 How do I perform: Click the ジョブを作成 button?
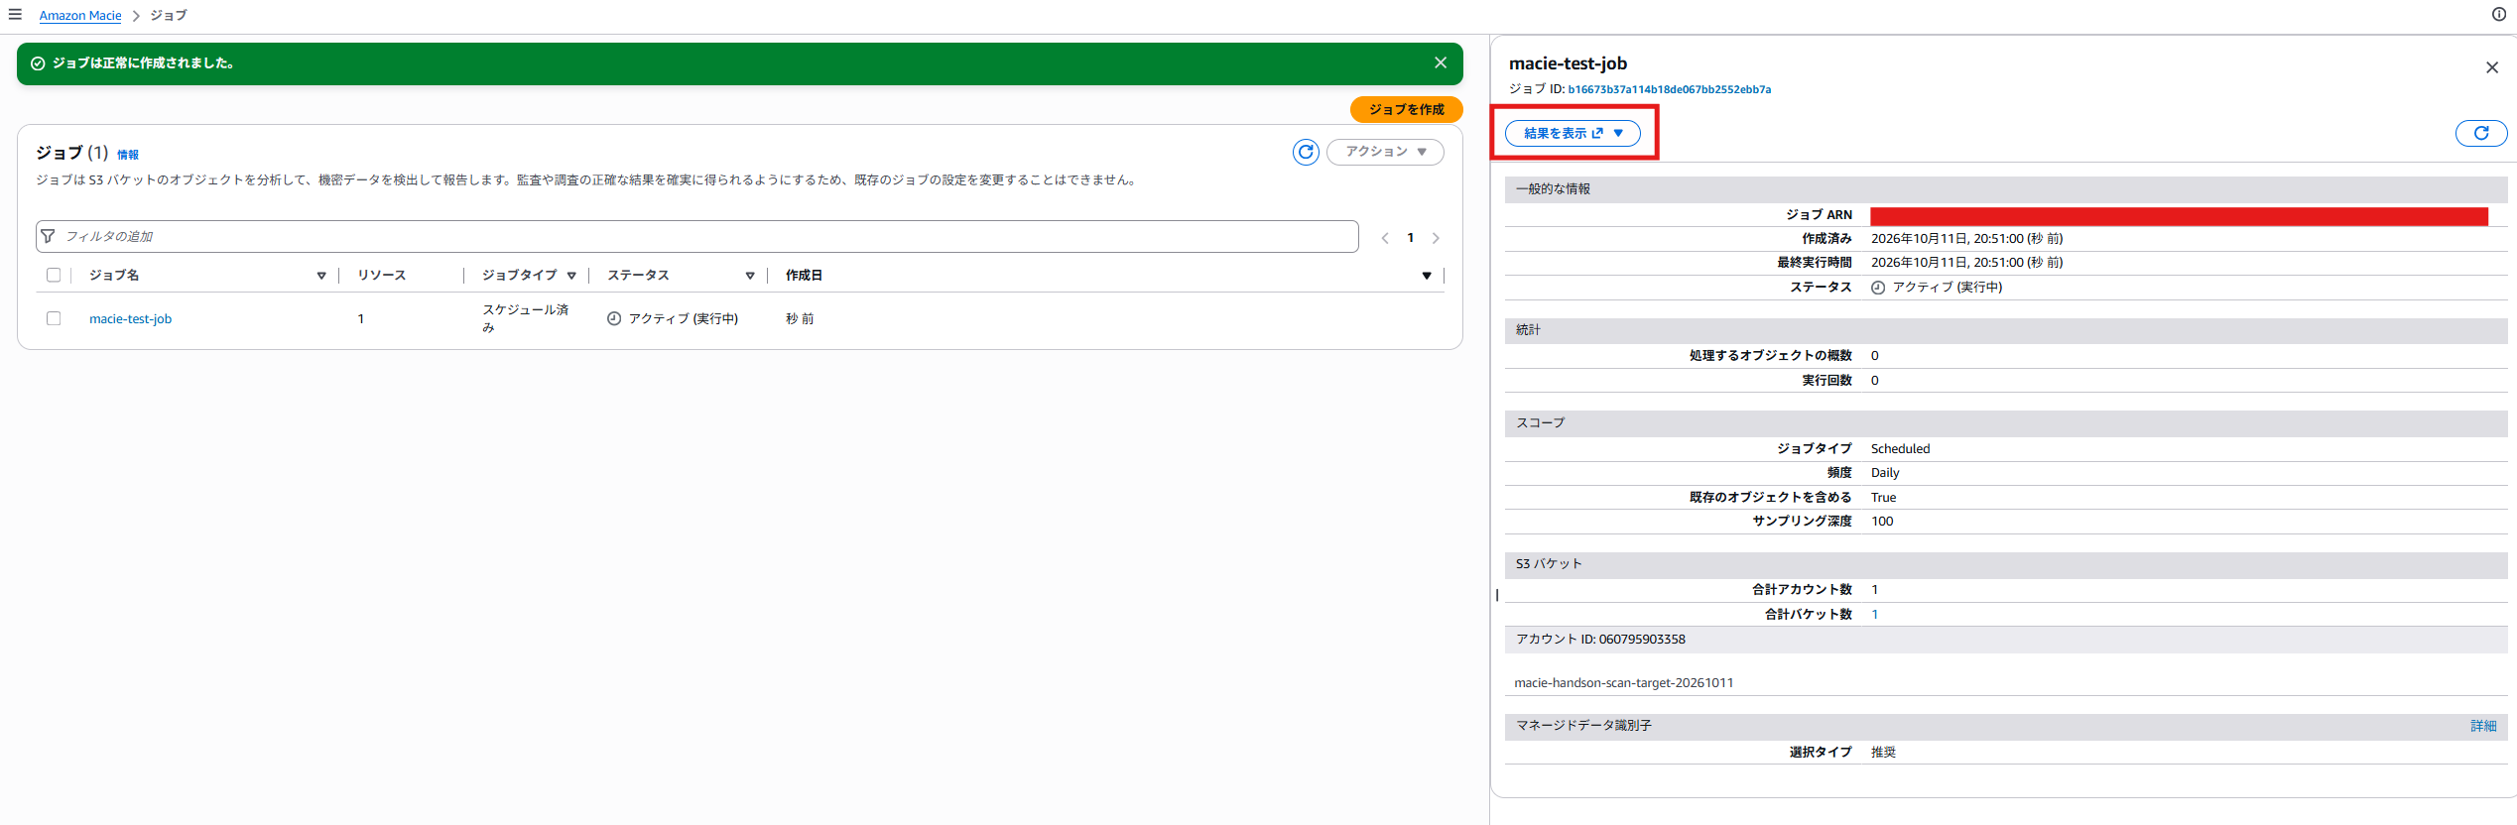click(1406, 109)
